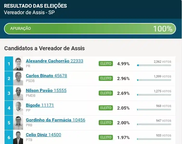
Task: Click the ELEITO badge for Alexandre Cachorrão
Action: 106,64
